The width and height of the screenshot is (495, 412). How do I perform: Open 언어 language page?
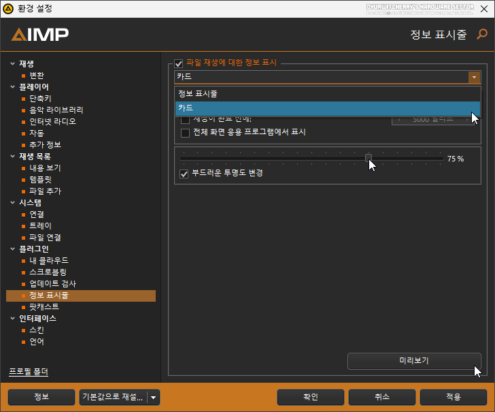(x=37, y=341)
